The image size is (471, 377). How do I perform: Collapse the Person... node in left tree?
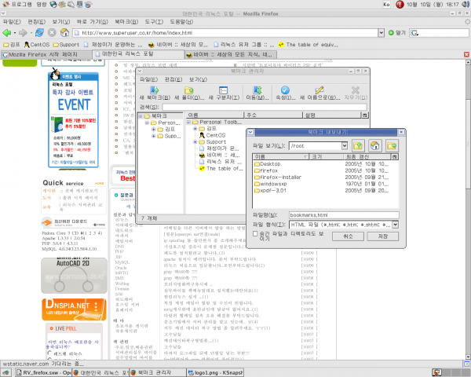[x=147, y=123]
